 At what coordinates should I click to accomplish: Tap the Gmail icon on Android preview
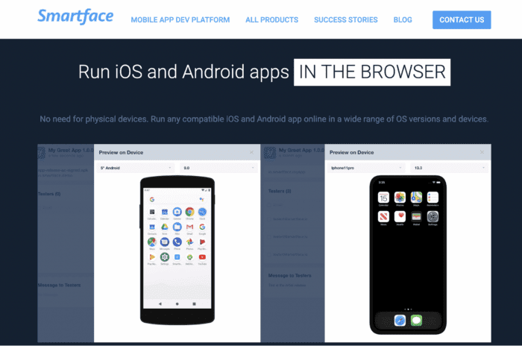(x=189, y=227)
